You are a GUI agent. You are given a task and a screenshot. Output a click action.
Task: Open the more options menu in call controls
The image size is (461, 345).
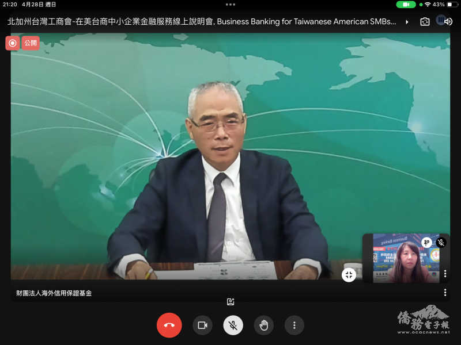pyautogui.click(x=294, y=325)
